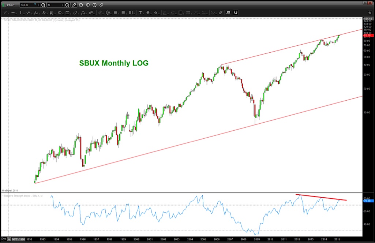375x243 pixels.
Task: Click the 'Relative Strength Index - SBUX, M' label
Action: (23, 196)
